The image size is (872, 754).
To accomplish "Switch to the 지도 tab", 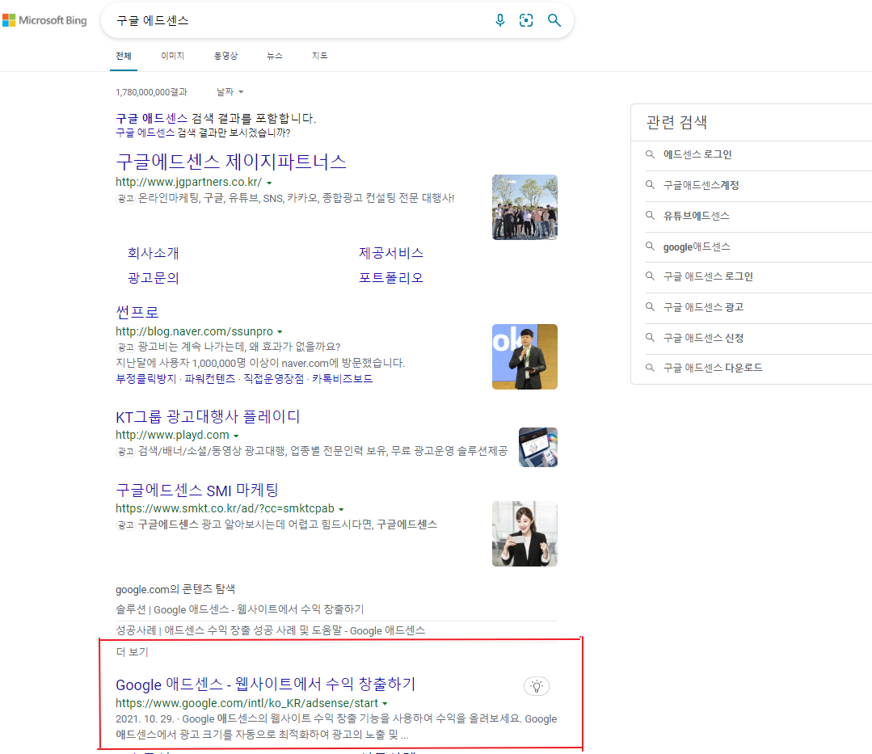I will 320,56.
